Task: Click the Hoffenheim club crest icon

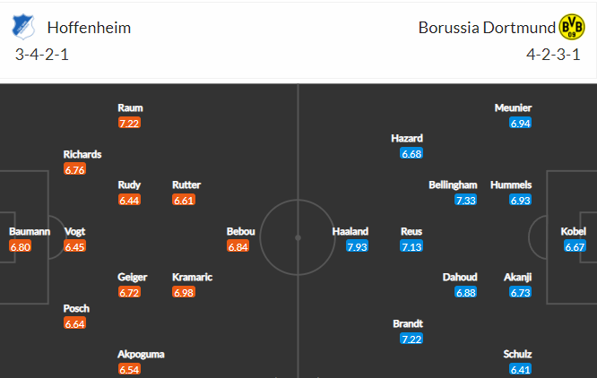Action: 23,27
